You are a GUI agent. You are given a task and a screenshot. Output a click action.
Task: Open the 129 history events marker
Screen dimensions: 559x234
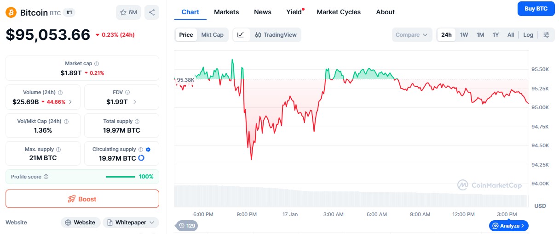click(x=187, y=226)
